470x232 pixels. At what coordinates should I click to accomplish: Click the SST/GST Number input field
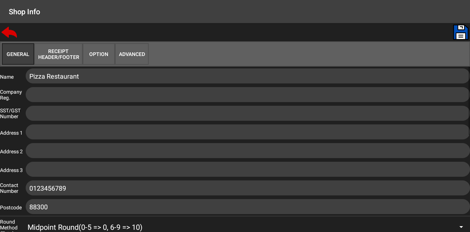point(247,113)
